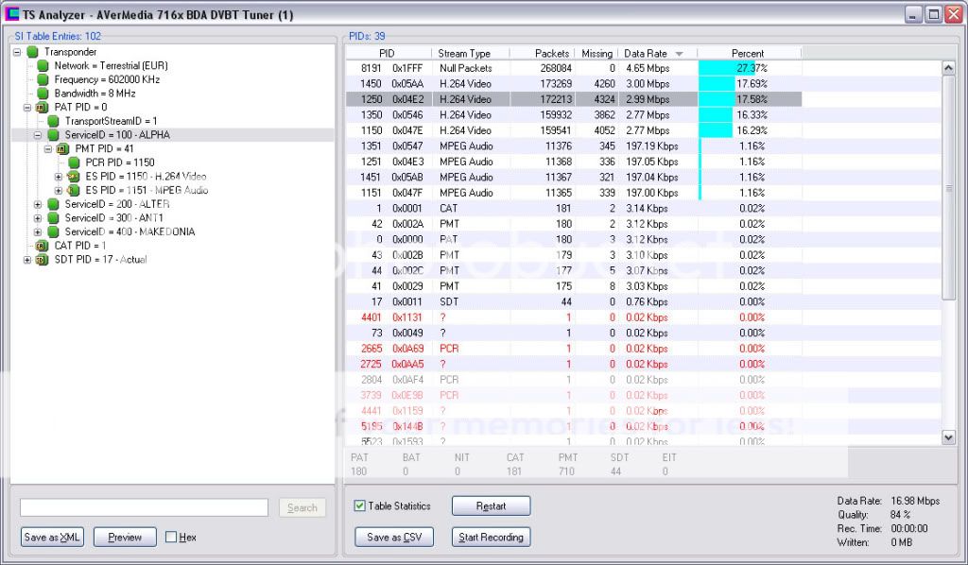
Task: Click the green icon of ServiceID = 300 - ANT1
Action: (53, 217)
